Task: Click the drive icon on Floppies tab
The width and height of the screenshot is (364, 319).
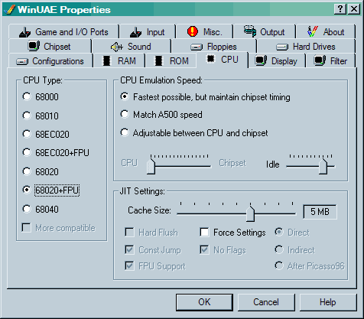Action: tap(197, 47)
